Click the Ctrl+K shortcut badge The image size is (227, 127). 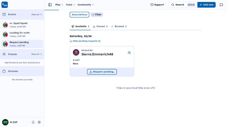191,5
